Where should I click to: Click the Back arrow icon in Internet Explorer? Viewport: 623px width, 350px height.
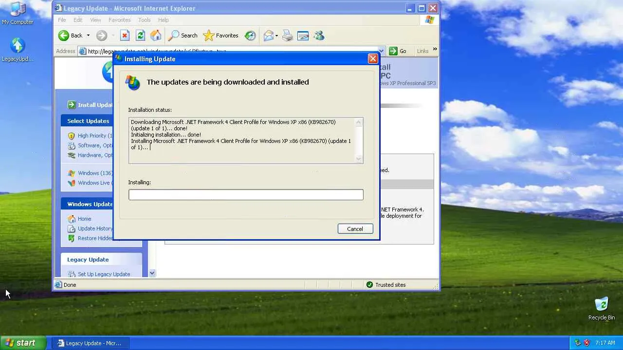pyautogui.click(x=64, y=35)
